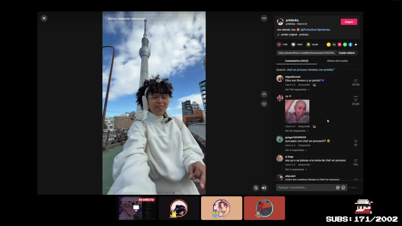This screenshot has width=402, height=226.
Task: Select the video URL text field
Action: tap(307, 53)
